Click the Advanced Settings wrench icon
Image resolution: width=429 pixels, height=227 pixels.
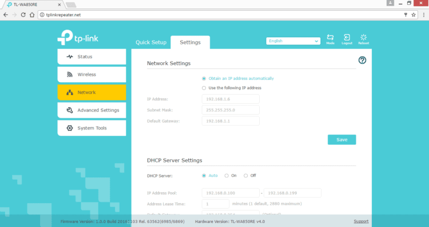[70, 110]
